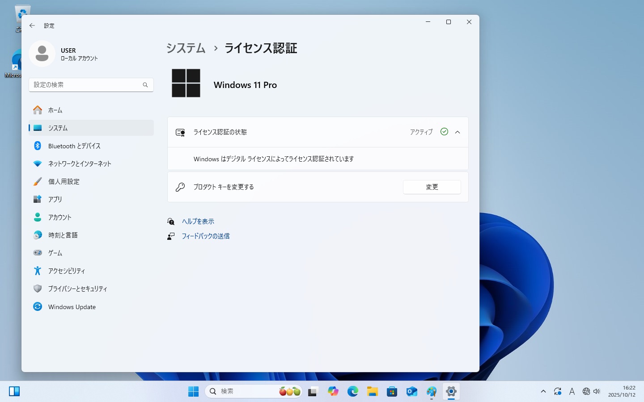Screen dimensions: 644x402
Task: Click the フィードバックの送信 link
Action: (205, 236)
